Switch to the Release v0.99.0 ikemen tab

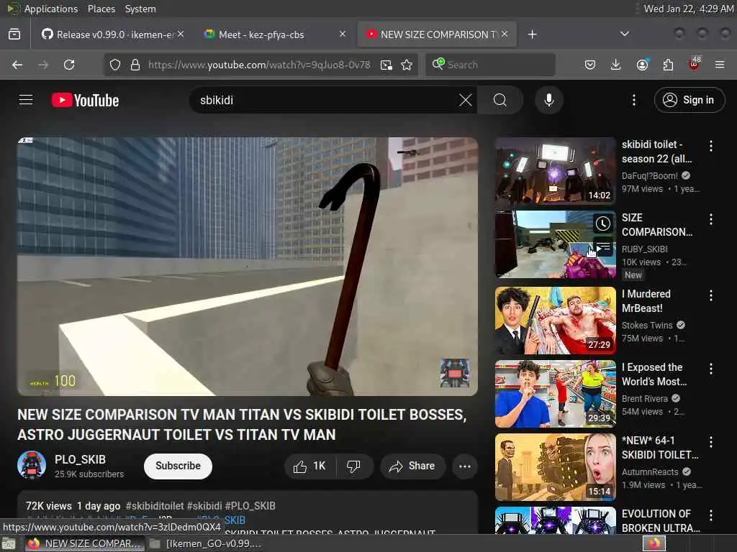coord(109,34)
